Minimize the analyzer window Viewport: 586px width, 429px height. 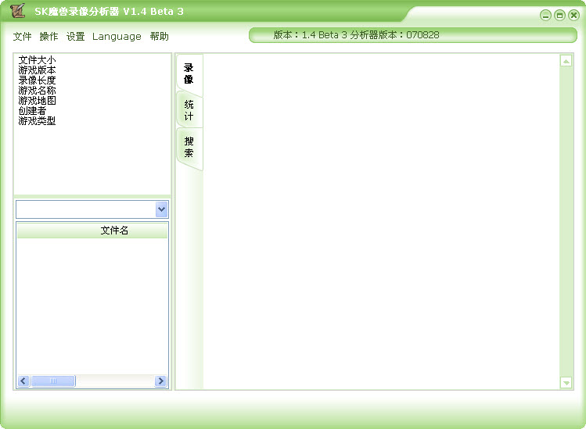tap(545, 16)
